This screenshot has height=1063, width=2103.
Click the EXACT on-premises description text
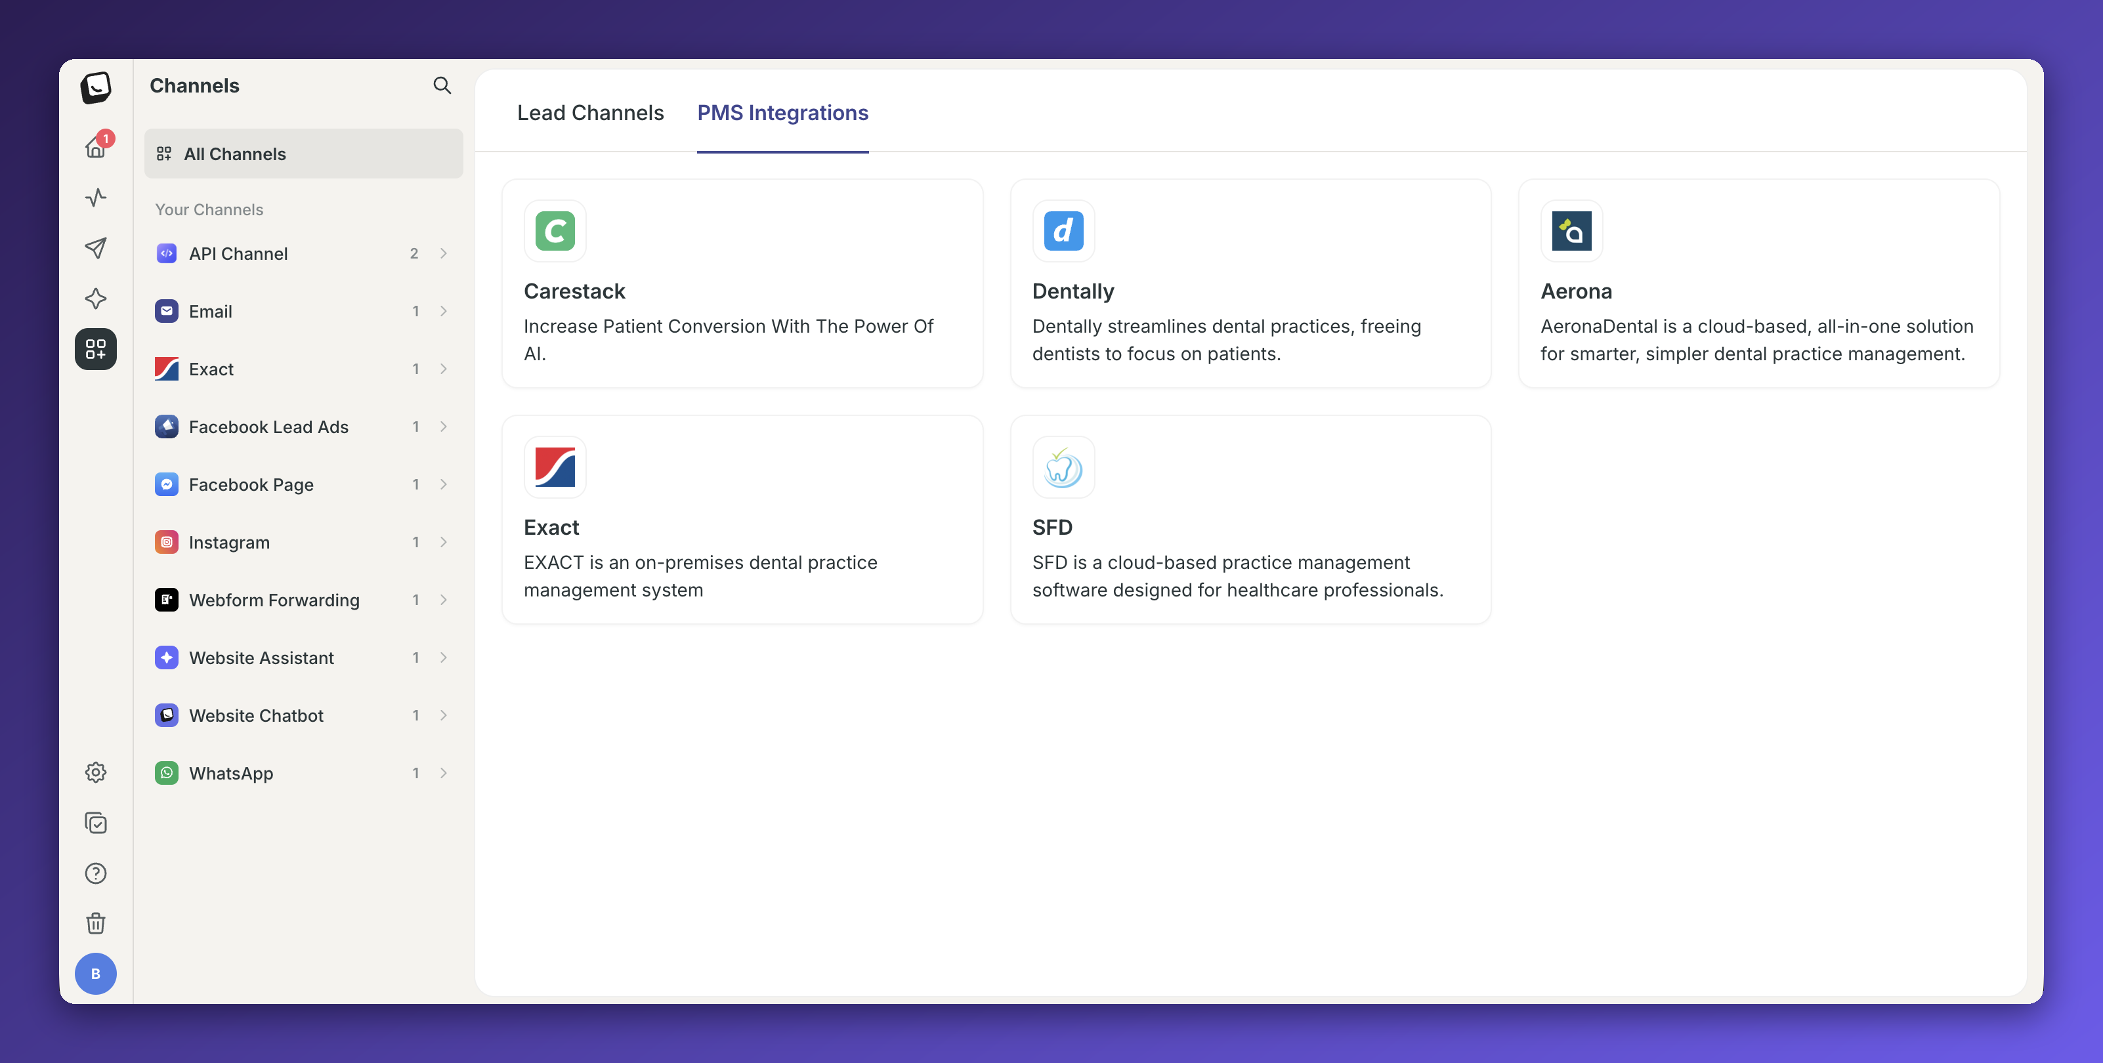[700, 576]
